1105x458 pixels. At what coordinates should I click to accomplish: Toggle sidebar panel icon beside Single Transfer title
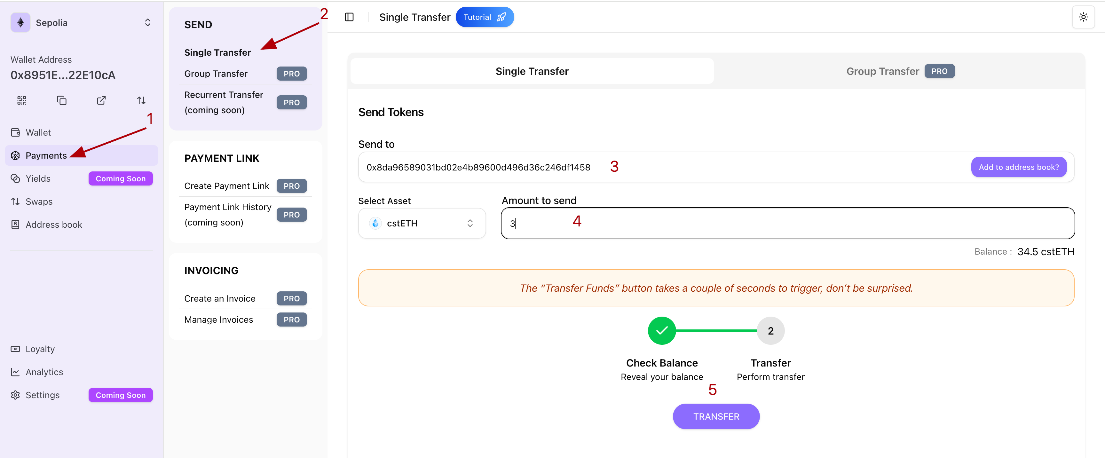pos(349,17)
